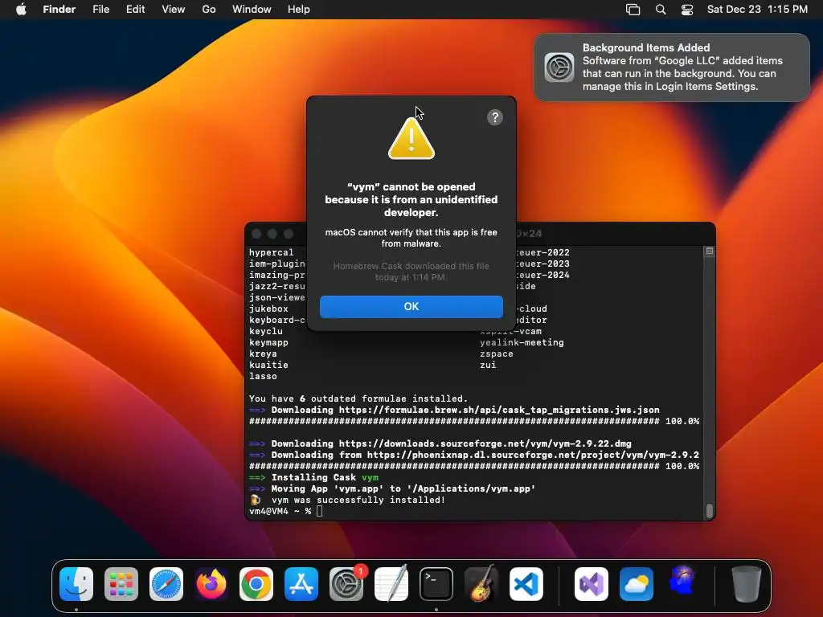Click 'zui' entry in Terminal output
The height and width of the screenshot is (617, 823).
(488, 366)
